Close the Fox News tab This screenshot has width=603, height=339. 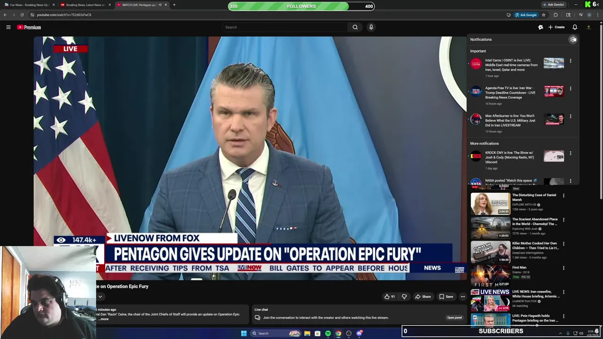click(x=53, y=5)
